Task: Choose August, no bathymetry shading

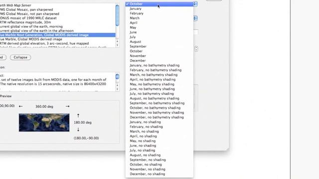Action: point(159,98)
